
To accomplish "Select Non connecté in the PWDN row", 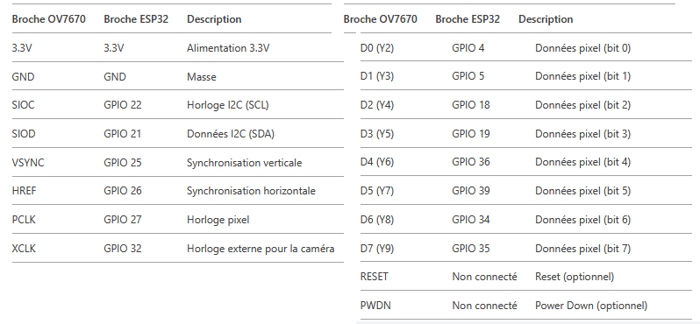I will click(485, 306).
